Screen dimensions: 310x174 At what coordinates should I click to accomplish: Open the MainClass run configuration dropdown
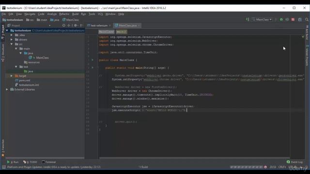pos(262,19)
